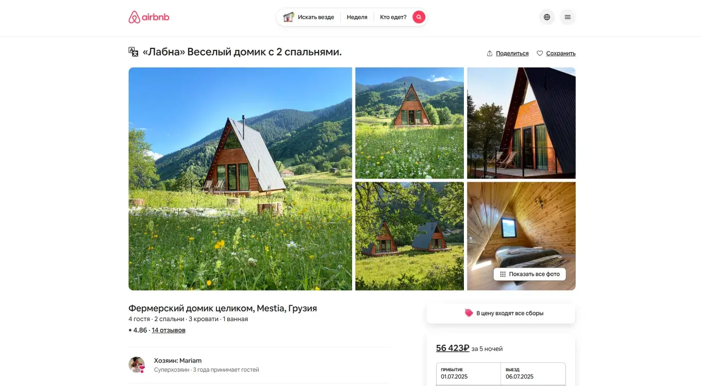Open the globe language selector

coord(547,17)
